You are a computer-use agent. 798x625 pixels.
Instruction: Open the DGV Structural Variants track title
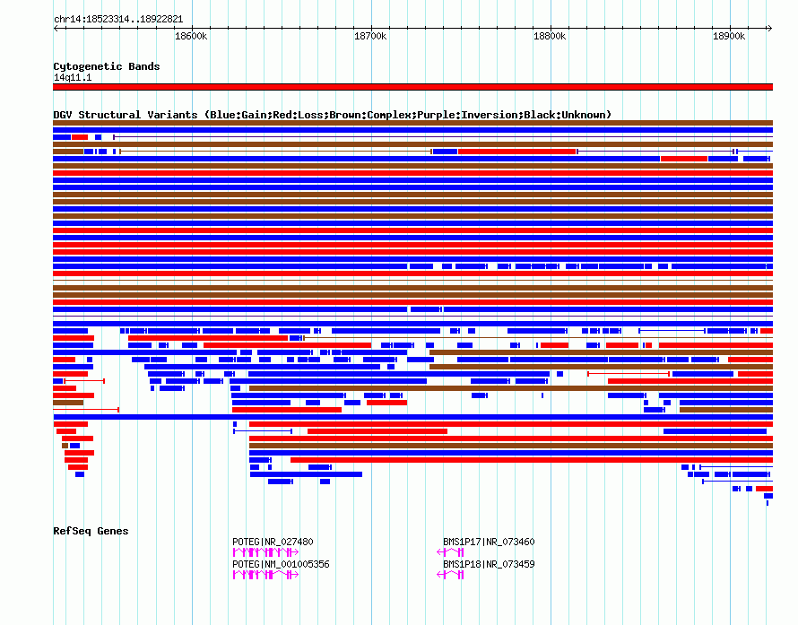333,115
